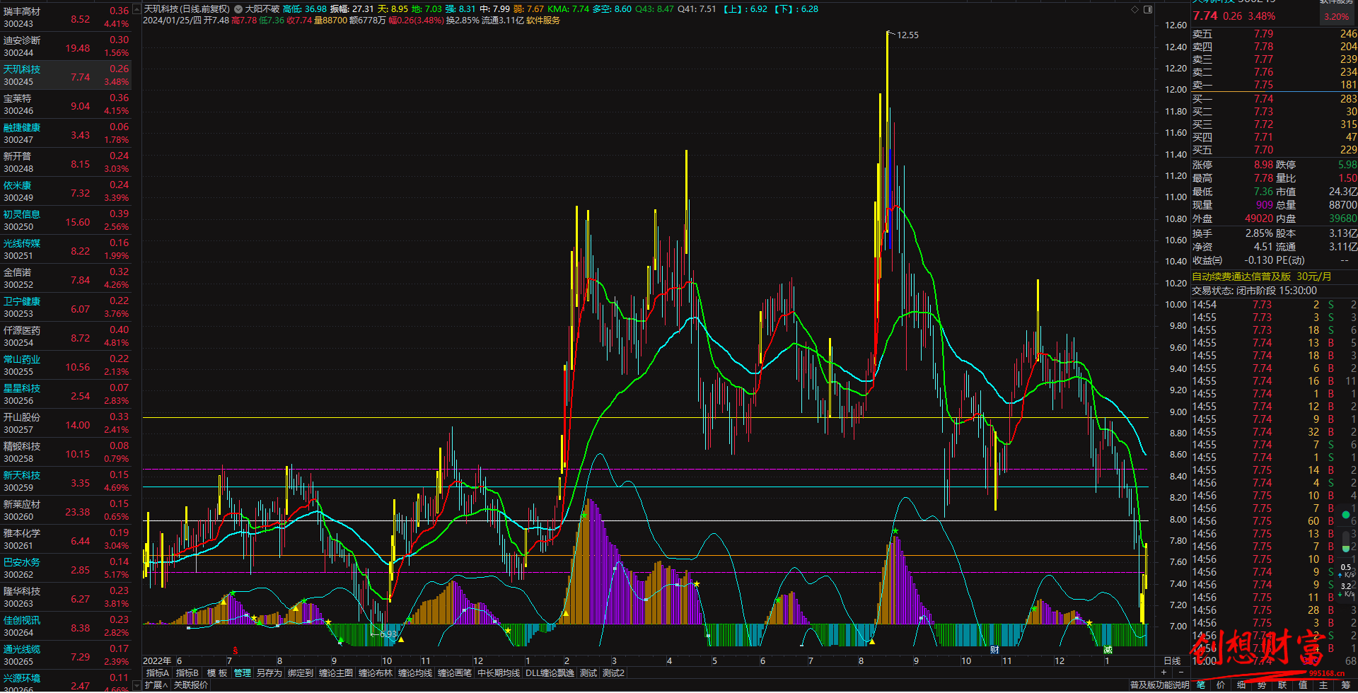Click the 卖一 7.75 ask price row
This screenshot has height=693, width=1358.
coord(1275,85)
